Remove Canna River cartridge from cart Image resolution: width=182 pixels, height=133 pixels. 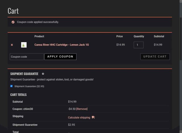pos(12,45)
